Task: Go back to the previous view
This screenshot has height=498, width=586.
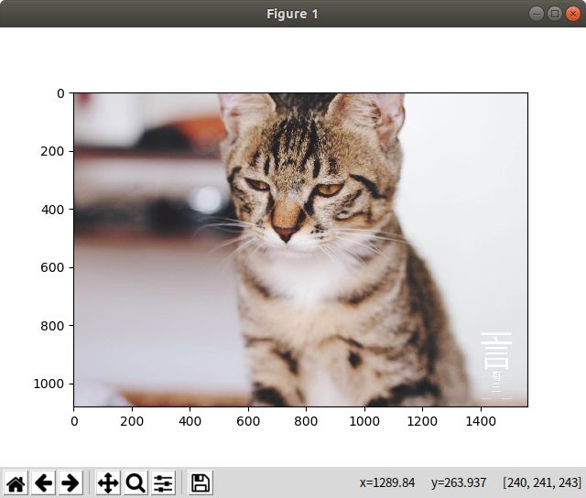Action: tap(43, 483)
